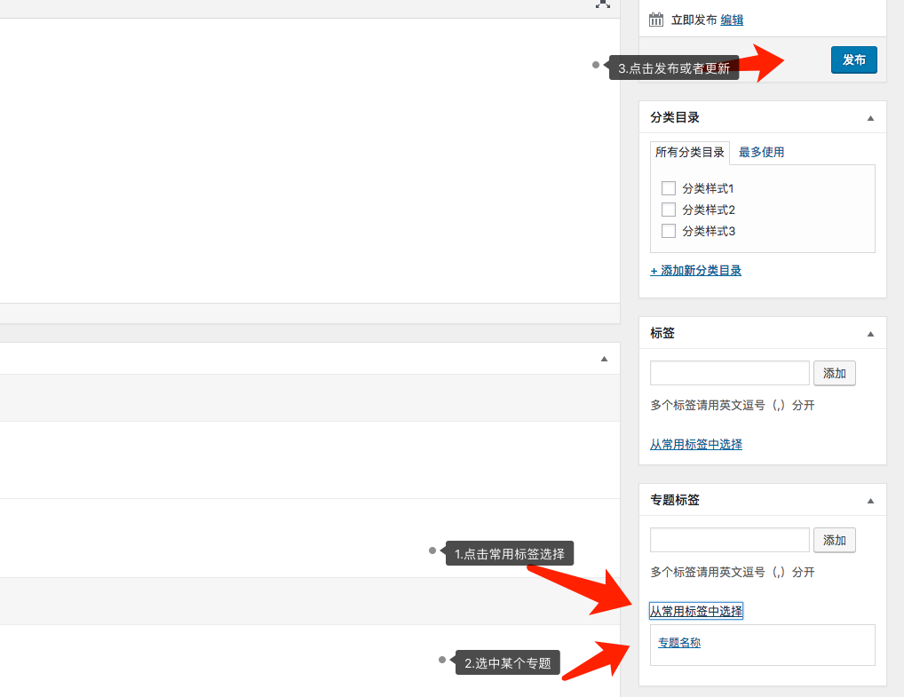Click the 立即发布 text

tap(694, 20)
